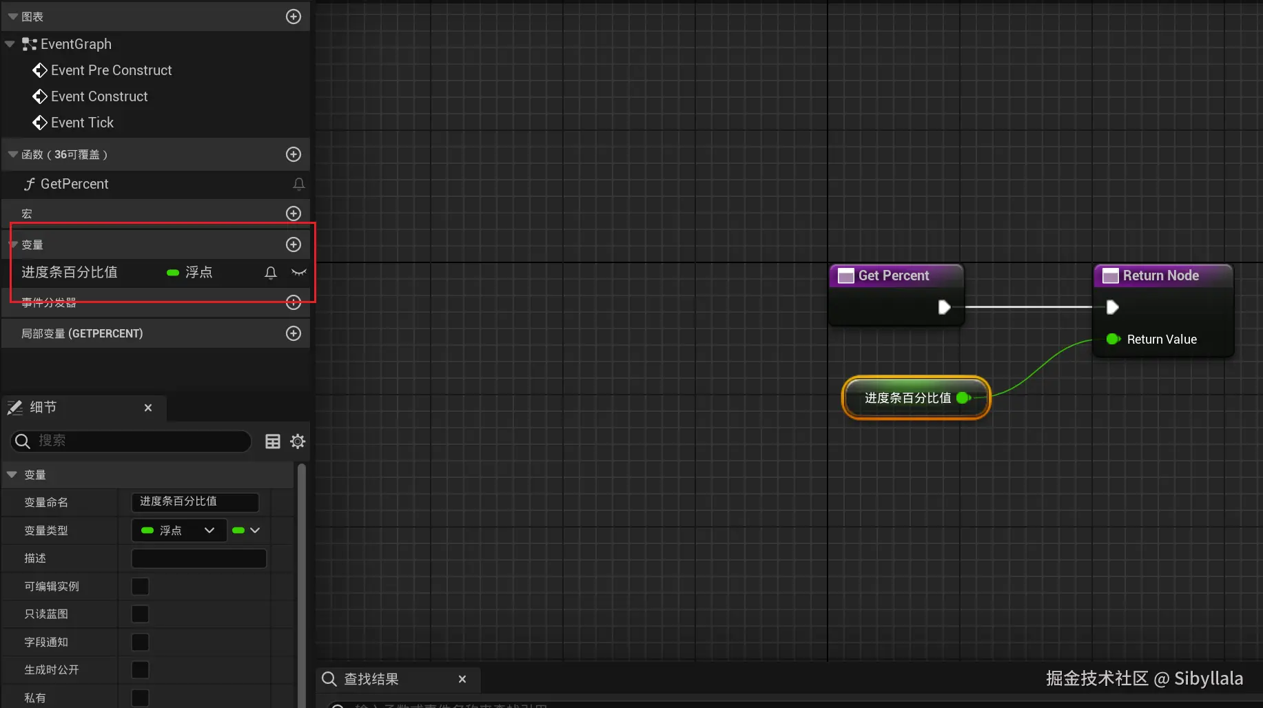Click the green output pin of the 进度条百分比值 node
Screen dimensions: 1263x708
pos(963,397)
